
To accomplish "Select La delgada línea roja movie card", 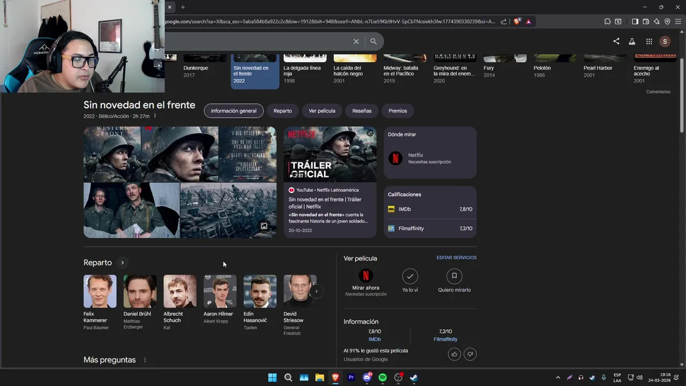I will click(304, 70).
